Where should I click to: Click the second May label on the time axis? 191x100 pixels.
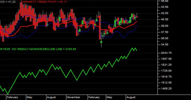109,97
